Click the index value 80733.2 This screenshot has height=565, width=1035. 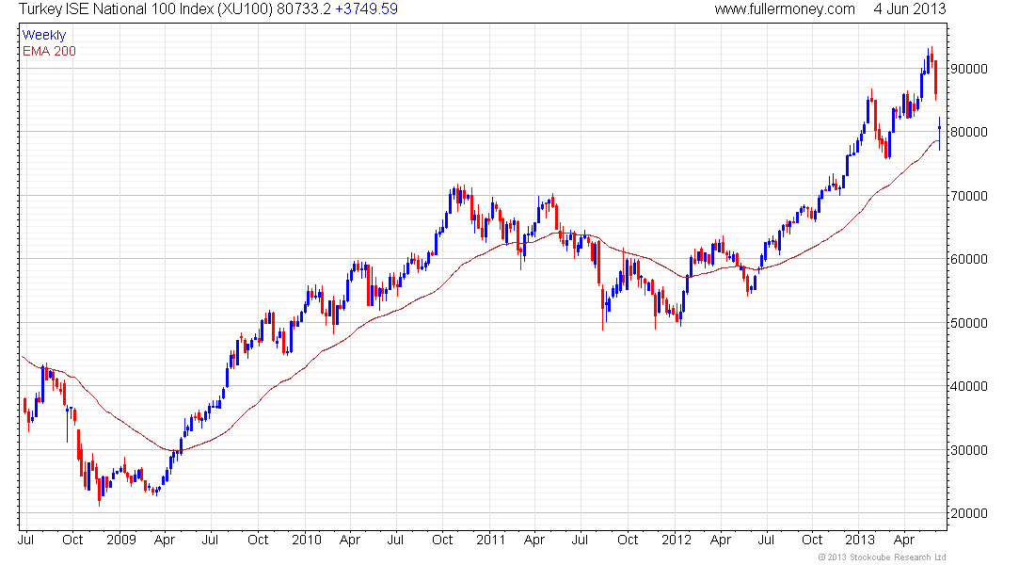click(304, 9)
